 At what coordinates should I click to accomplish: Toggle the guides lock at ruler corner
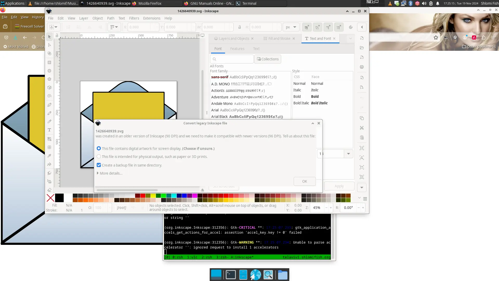[57, 35]
